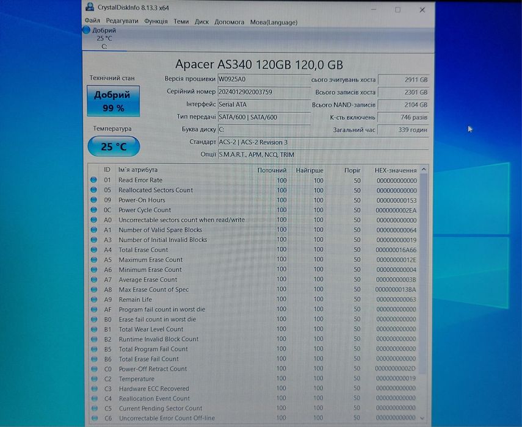
Task: Click the firmware version field W0925A0
Action: coord(264,79)
